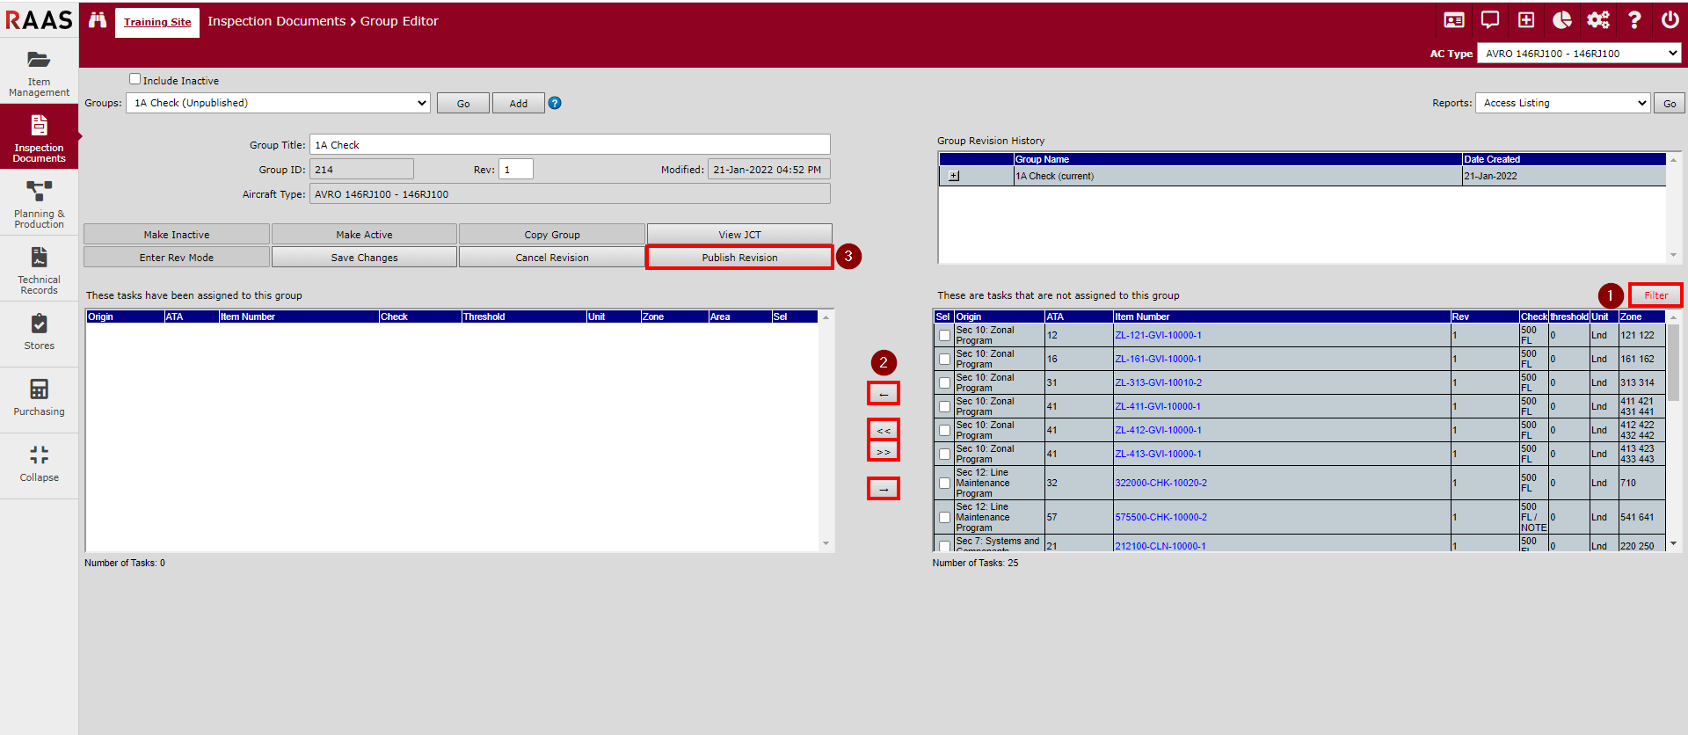Click the Group Title input field

point(569,145)
